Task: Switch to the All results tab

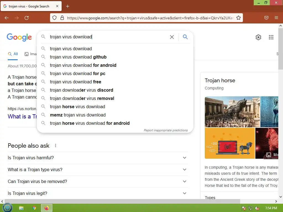Action: (13, 54)
